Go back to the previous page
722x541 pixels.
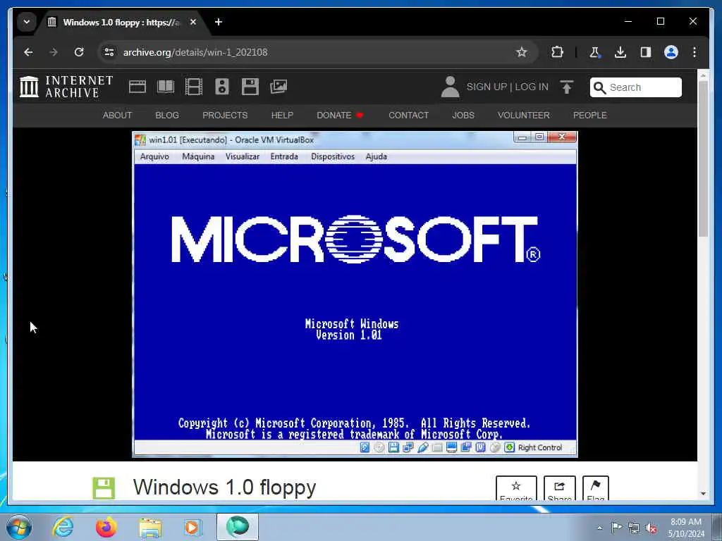pos(28,52)
